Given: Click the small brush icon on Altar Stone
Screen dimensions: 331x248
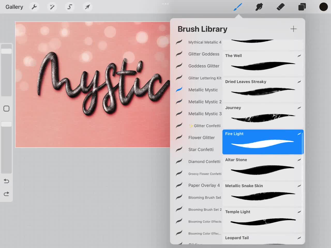Looking at the screenshot, I should point(299,160).
